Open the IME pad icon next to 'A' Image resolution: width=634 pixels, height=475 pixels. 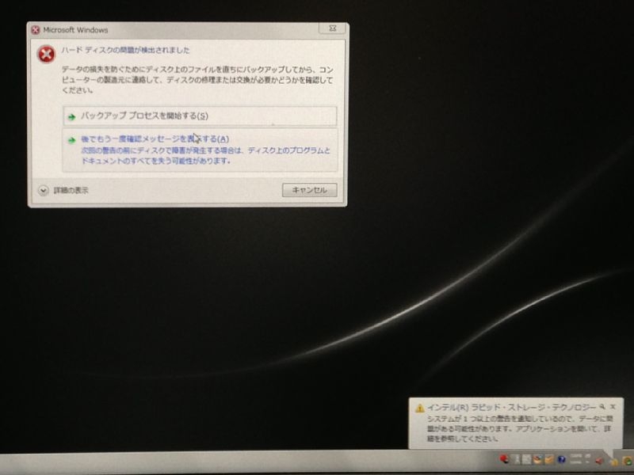pos(526,460)
